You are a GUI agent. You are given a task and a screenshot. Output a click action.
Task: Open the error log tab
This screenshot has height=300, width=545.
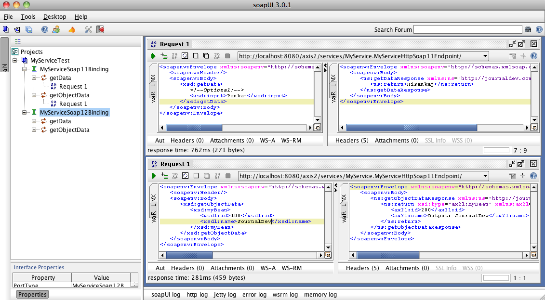tap(254, 294)
